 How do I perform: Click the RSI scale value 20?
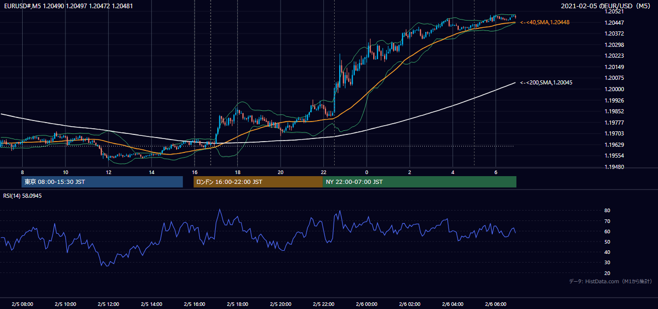click(x=607, y=273)
